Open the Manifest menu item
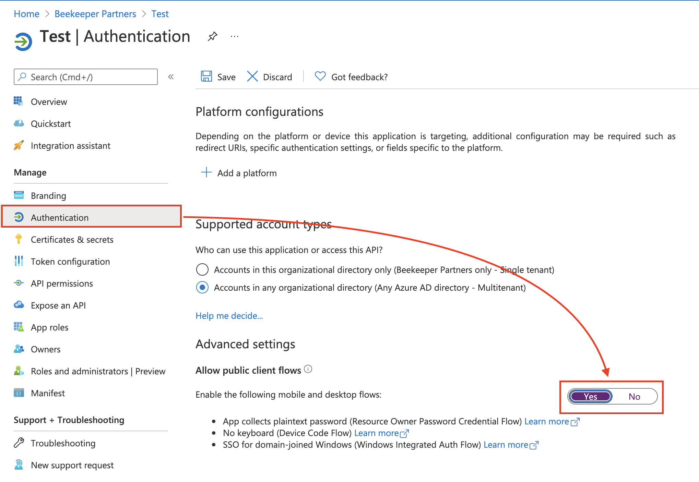 click(48, 393)
